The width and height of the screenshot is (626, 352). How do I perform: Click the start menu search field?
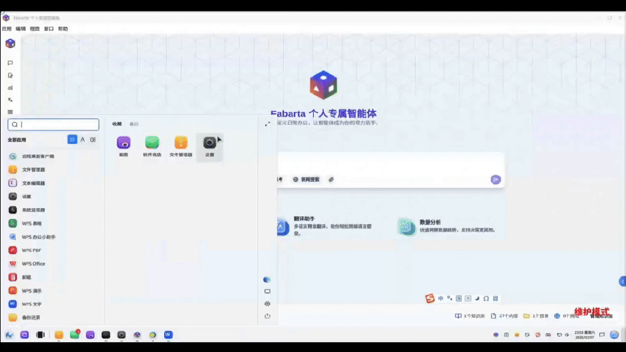53,125
